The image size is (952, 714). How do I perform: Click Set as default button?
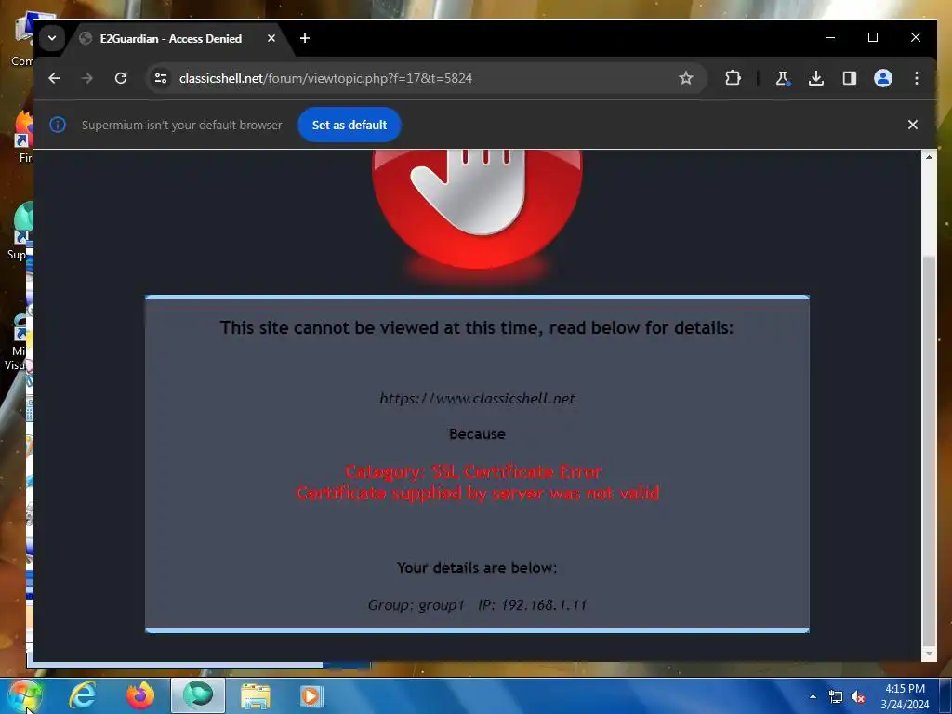click(x=350, y=126)
